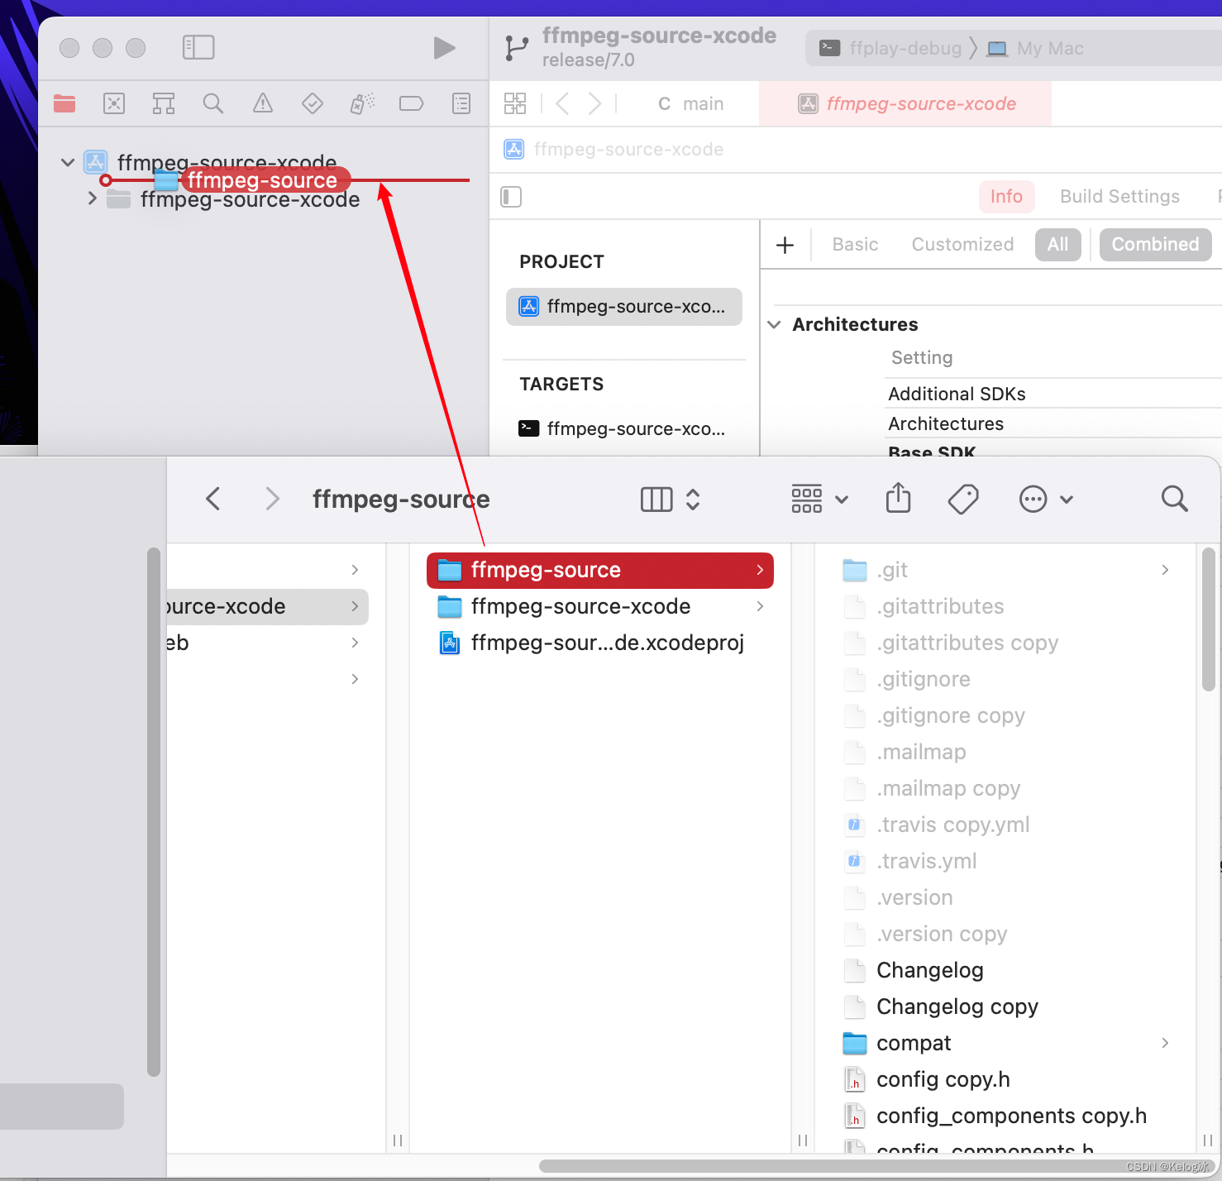This screenshot has height=1181, width=1222.
Task: Select the .gitignore copy file
Action: tap(1005, 715)
